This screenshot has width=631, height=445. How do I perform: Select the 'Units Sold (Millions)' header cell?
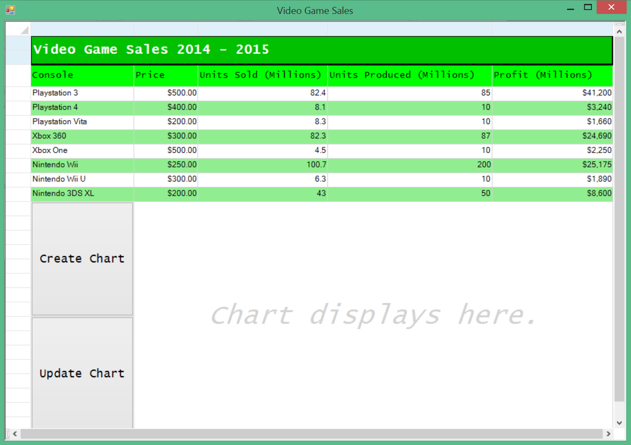[263, 75]
